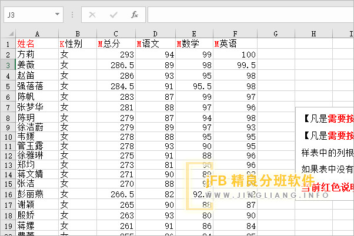Viewport: 354px width, 236px height.
Task: Click the Cancel X icon in formula bar
Action: tap(92, 15)
